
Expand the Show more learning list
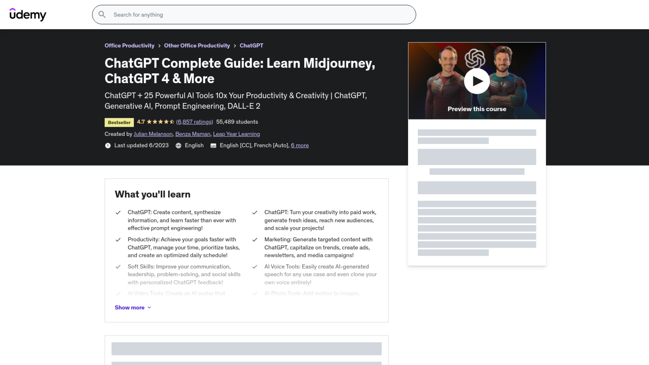[129, 308]
